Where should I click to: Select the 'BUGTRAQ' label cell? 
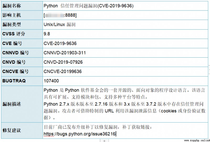[22, 81]
